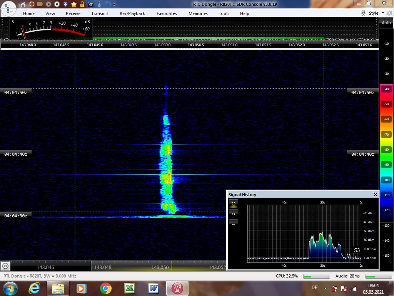Click the yellow padlock icon
The width and height of the screenshot is (394, 296).
82,4
